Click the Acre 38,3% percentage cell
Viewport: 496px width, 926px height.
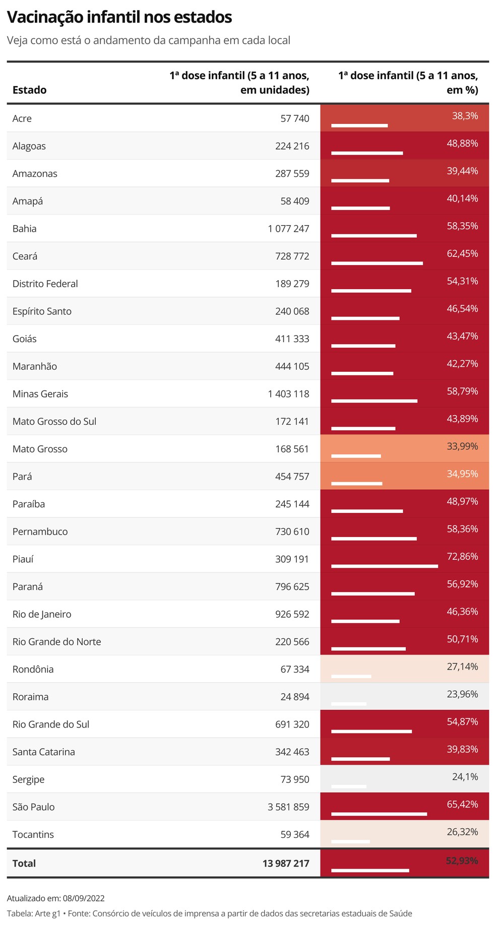click(x=404, y=118)
